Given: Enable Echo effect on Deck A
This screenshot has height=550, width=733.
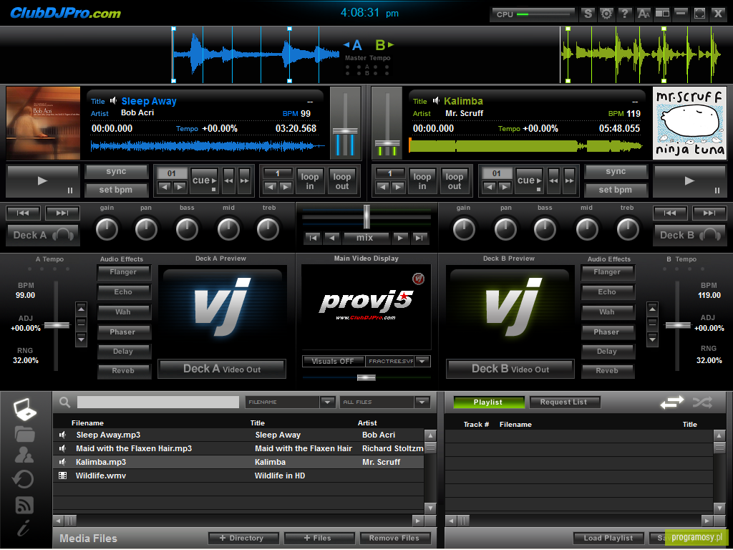Looking at the screenshot, I should pos(123,292).
